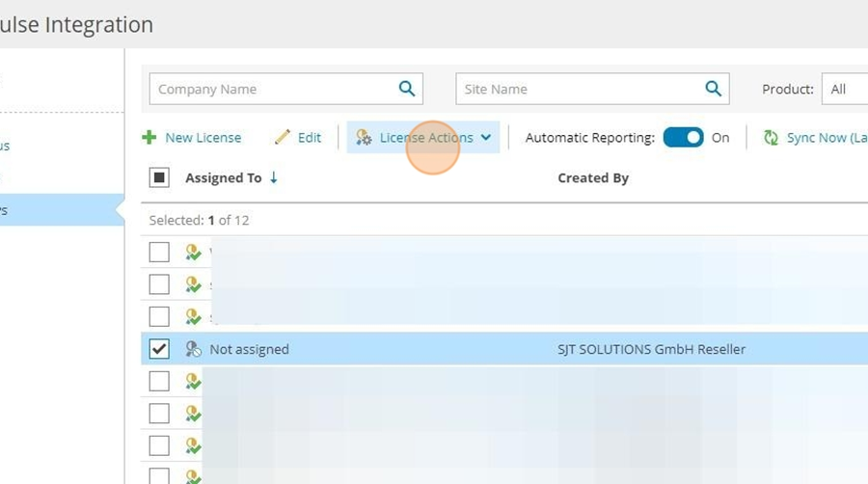Select the Not assigned row text
This screenshot has height=484, width=868.
pos(249,350)
